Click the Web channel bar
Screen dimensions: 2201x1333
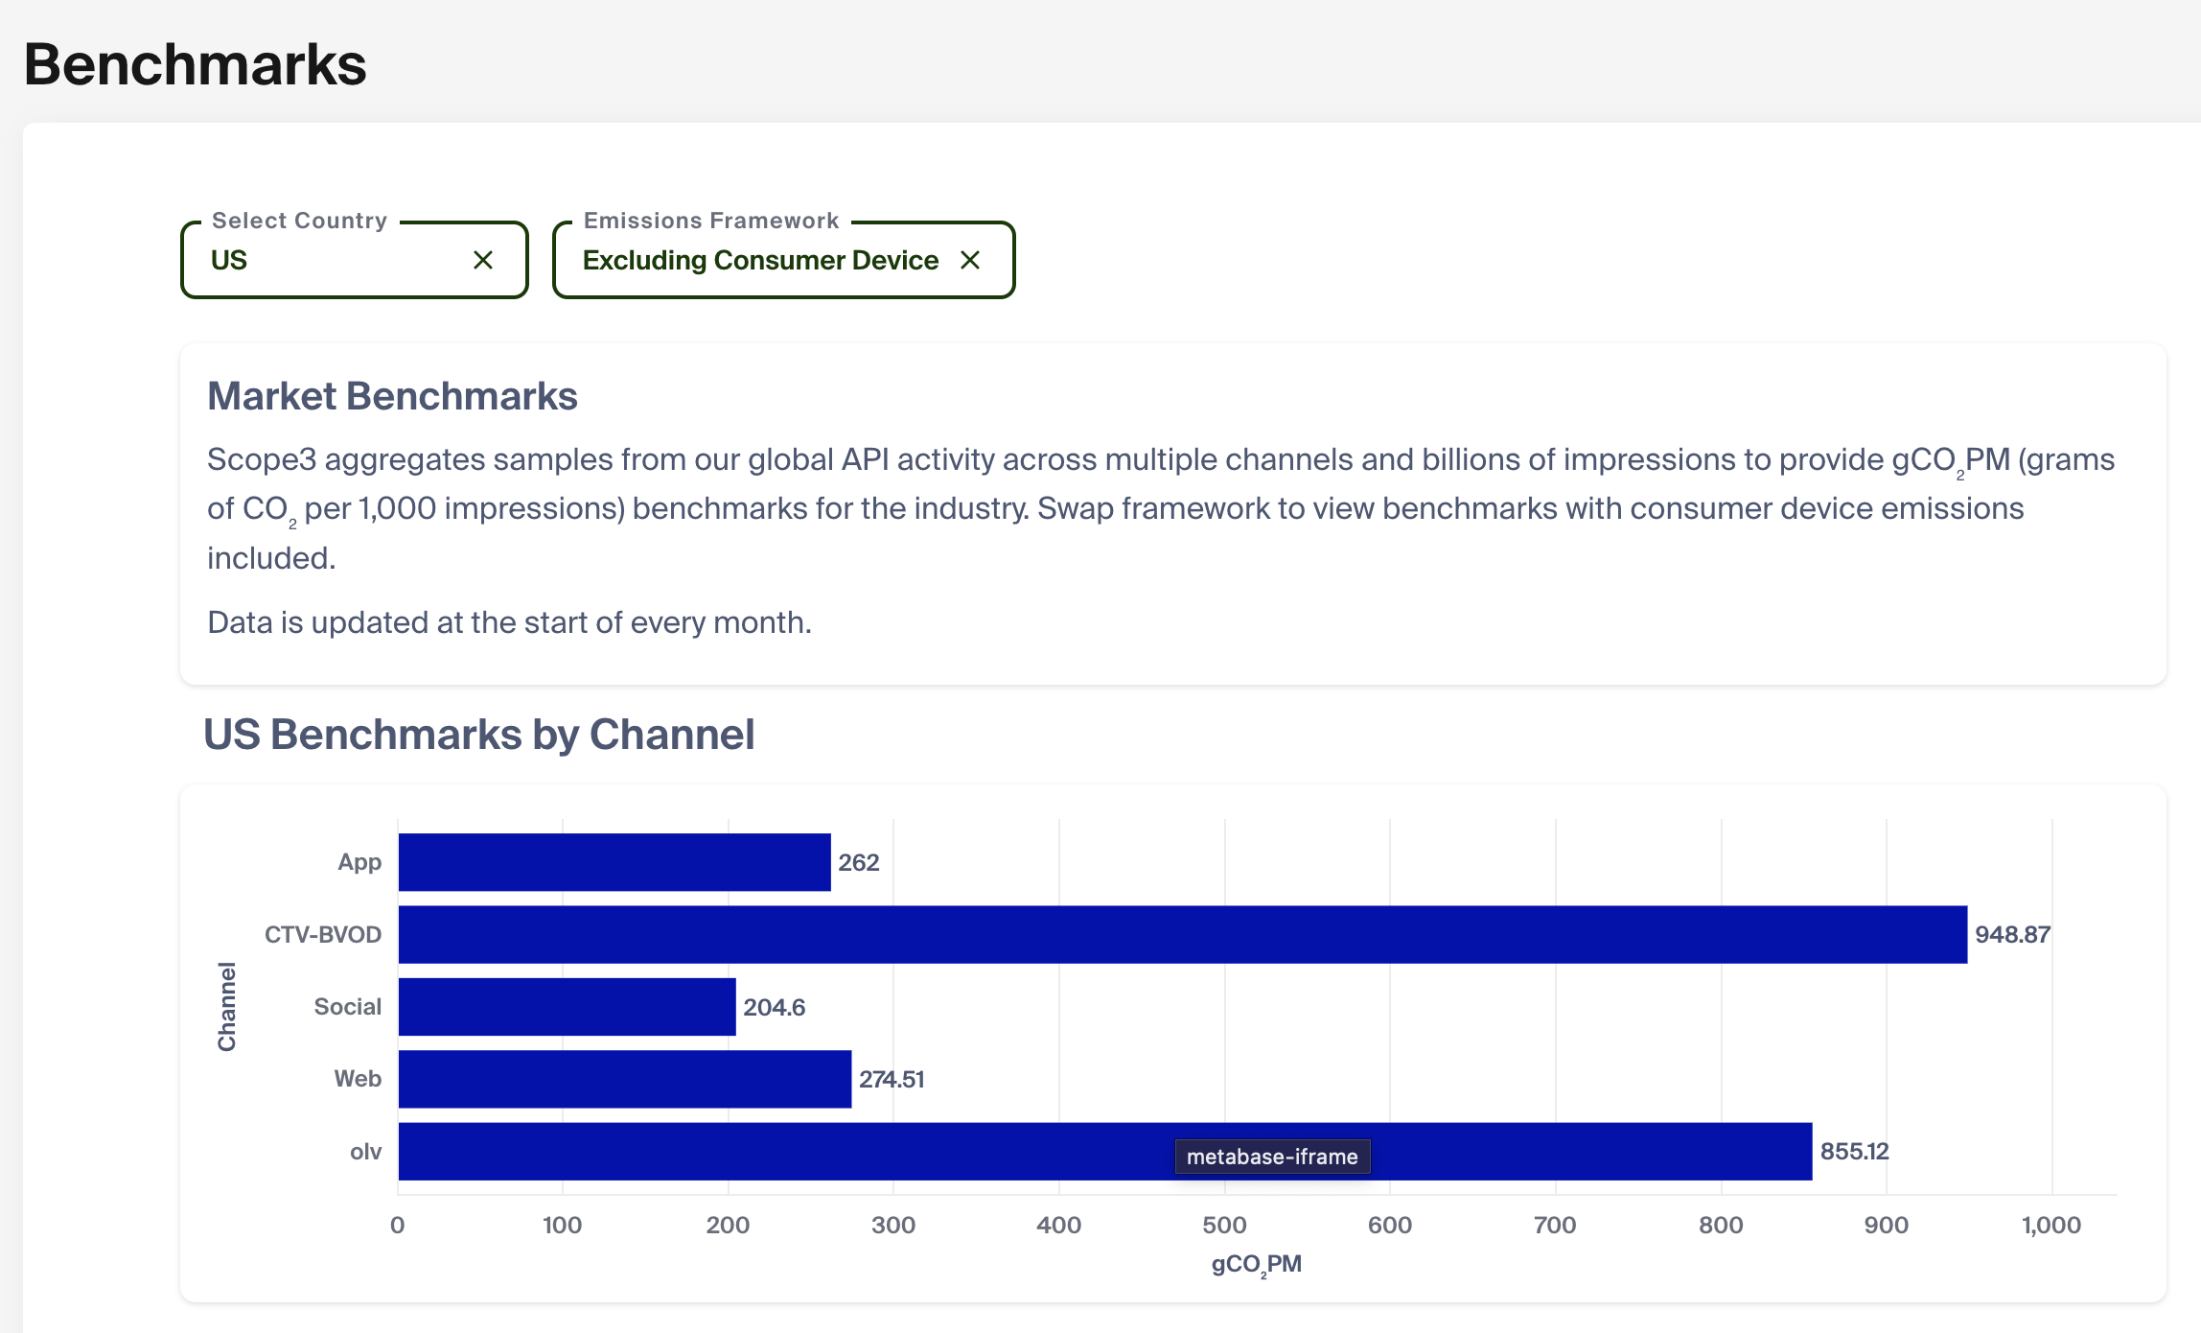624,1079
